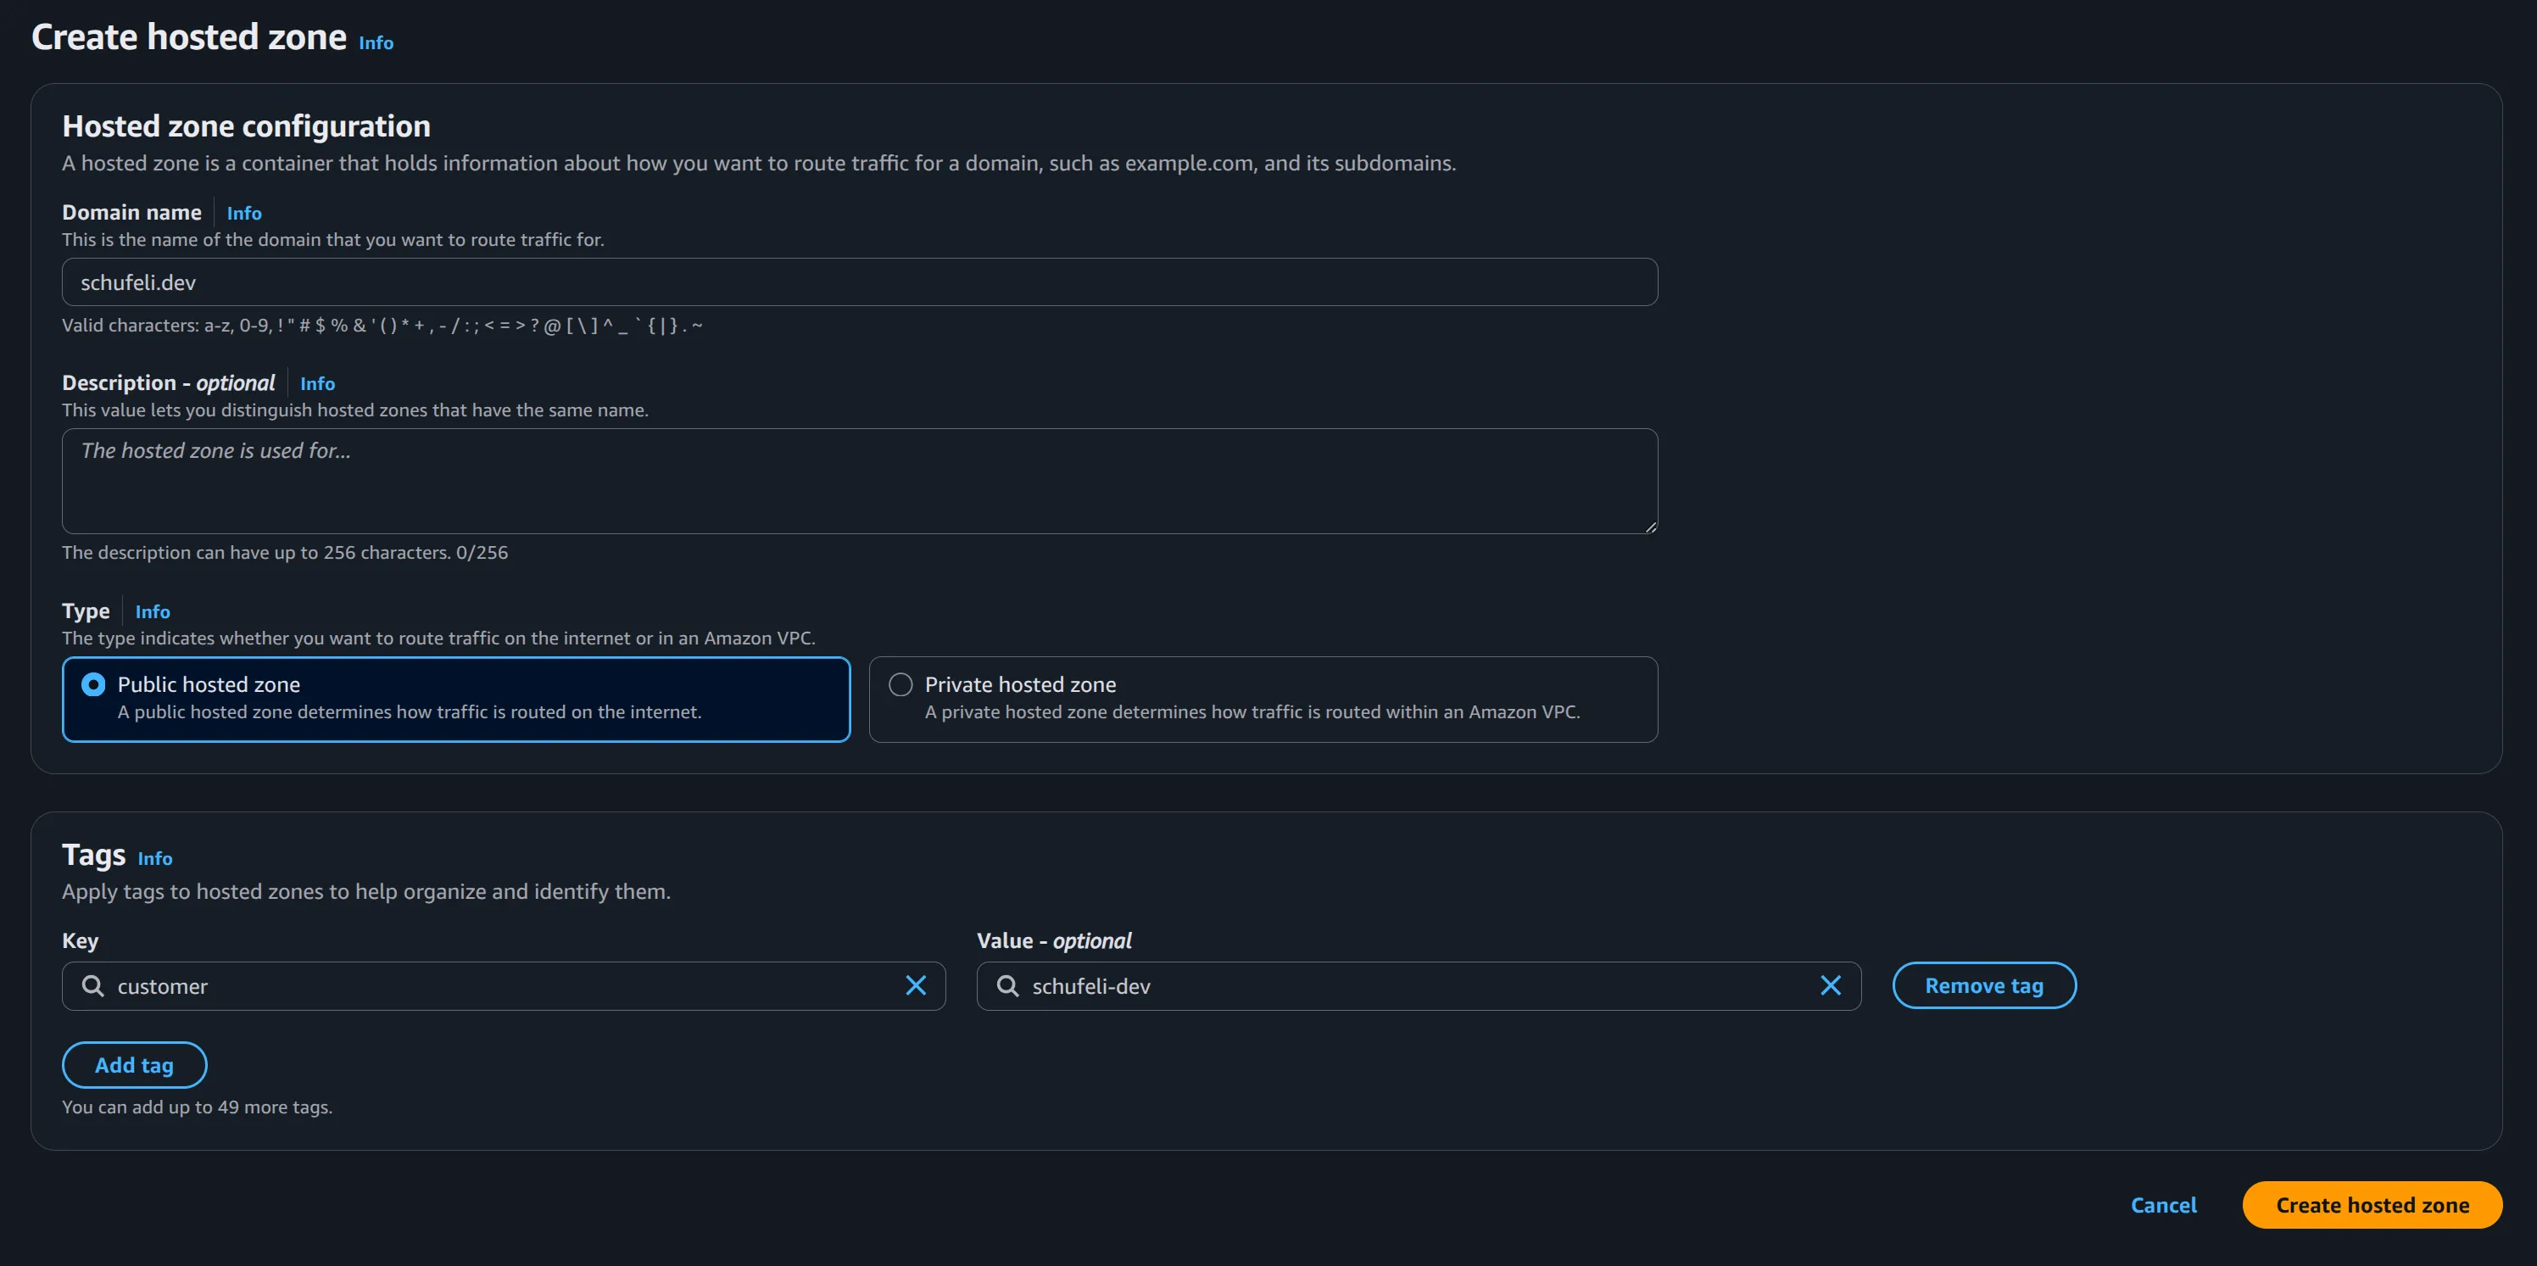The height and width of the screenshot is (1266, 2537).
Task: Grab the Description textarea resize handle
Action: tap(1651, 527)
